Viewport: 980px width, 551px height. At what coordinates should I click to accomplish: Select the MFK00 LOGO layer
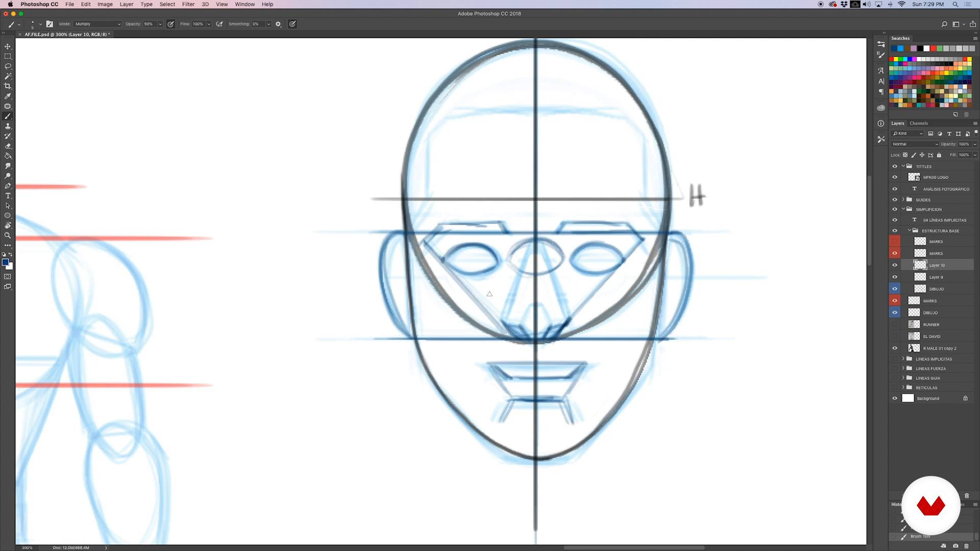[x=936, y=178]
